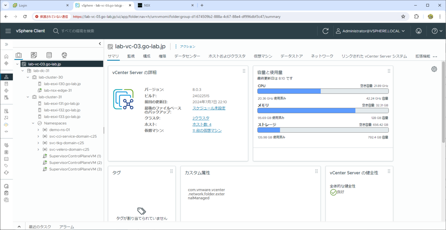This screenshot has height=230, width=446.
Task: Select the Inventory sidebar icon
Action: [6, 77]
